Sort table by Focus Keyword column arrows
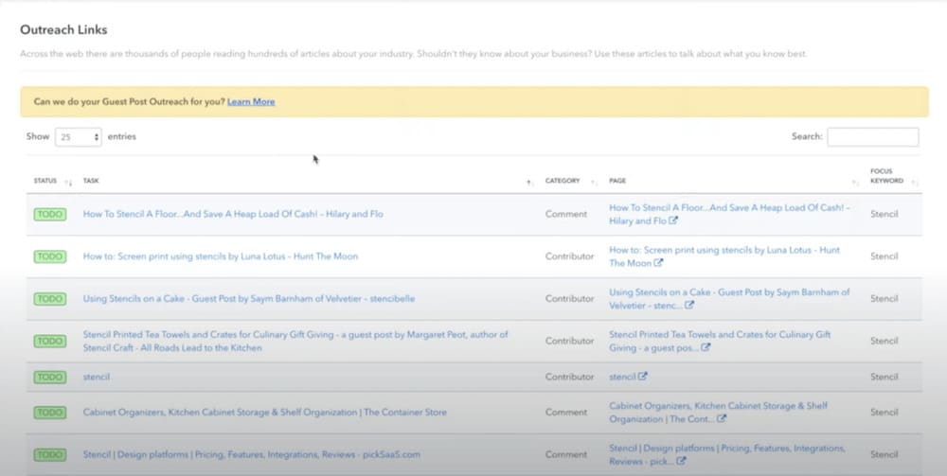Screen dimensions: 947x476 point(915,183)
